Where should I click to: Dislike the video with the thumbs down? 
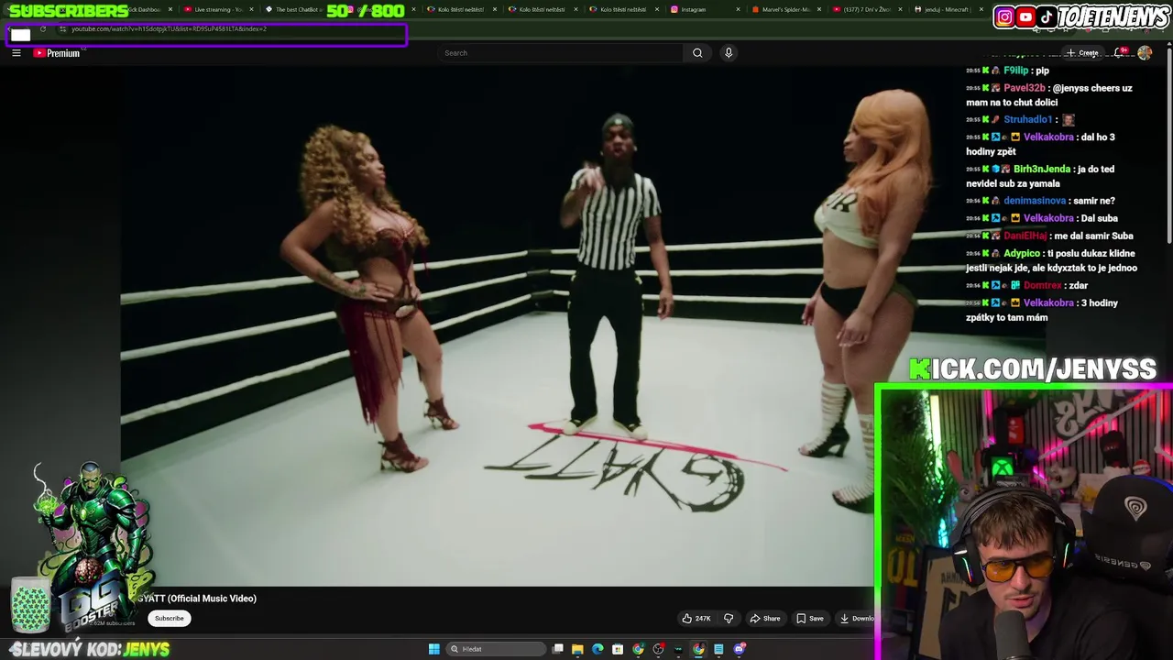[x=729, y=619]
